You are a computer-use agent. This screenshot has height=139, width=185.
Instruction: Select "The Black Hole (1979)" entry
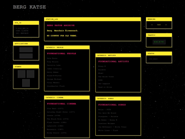tap(58, 119)
